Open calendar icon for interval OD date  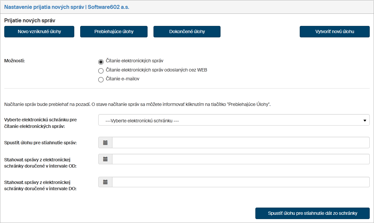tap(105, 159)
